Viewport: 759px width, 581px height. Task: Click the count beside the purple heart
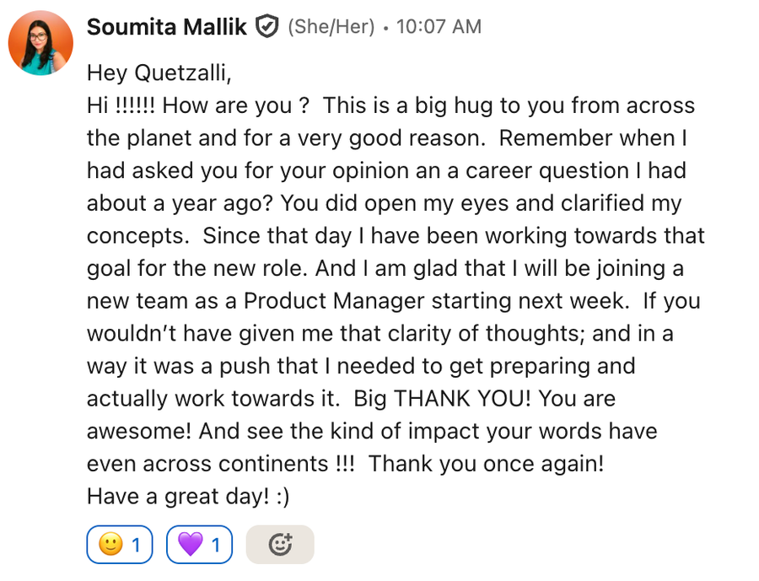(216, 546)
